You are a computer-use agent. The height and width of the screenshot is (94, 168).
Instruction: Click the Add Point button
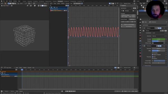pos(132,19)
